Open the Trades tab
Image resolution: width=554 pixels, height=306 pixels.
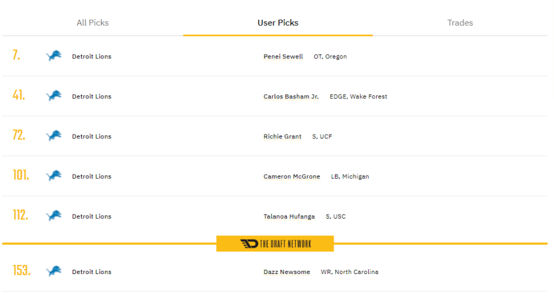click(x=460, y=23)
